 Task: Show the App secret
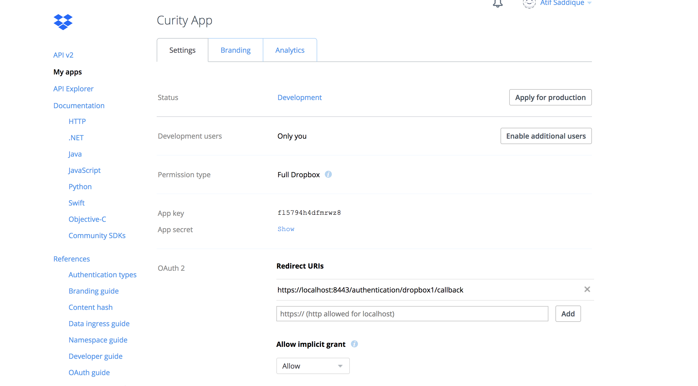(x=286, y=229)
